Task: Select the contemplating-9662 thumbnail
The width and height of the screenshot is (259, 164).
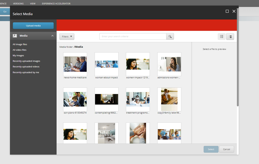Action: pyautogui.click(x=107, y=99)
